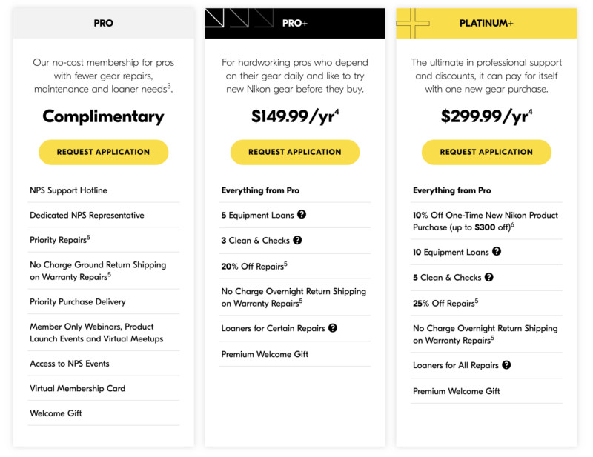Click footnote 6 after up to $300 off
The image size is (593, 457).
(511, 224)
